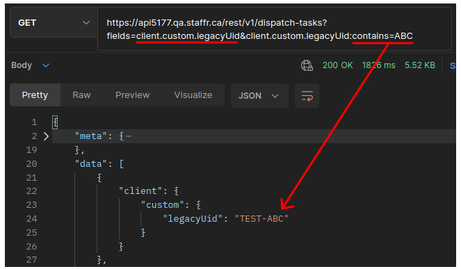Click the "legacyUid" key
This screenshot has height=269, width=461.
click(193, 219)
